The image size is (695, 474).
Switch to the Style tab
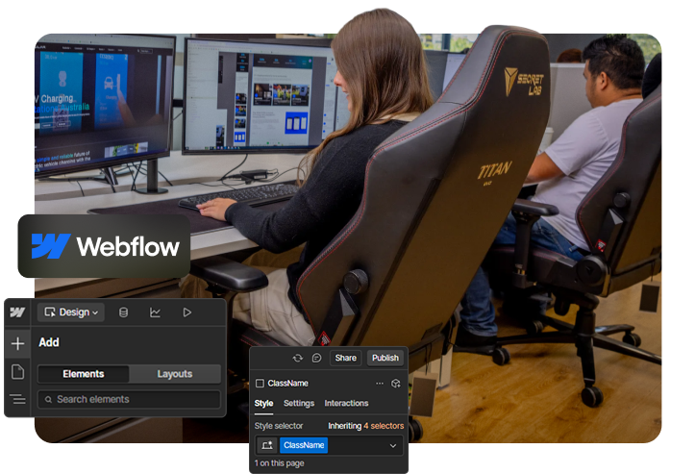click(263, 404)
